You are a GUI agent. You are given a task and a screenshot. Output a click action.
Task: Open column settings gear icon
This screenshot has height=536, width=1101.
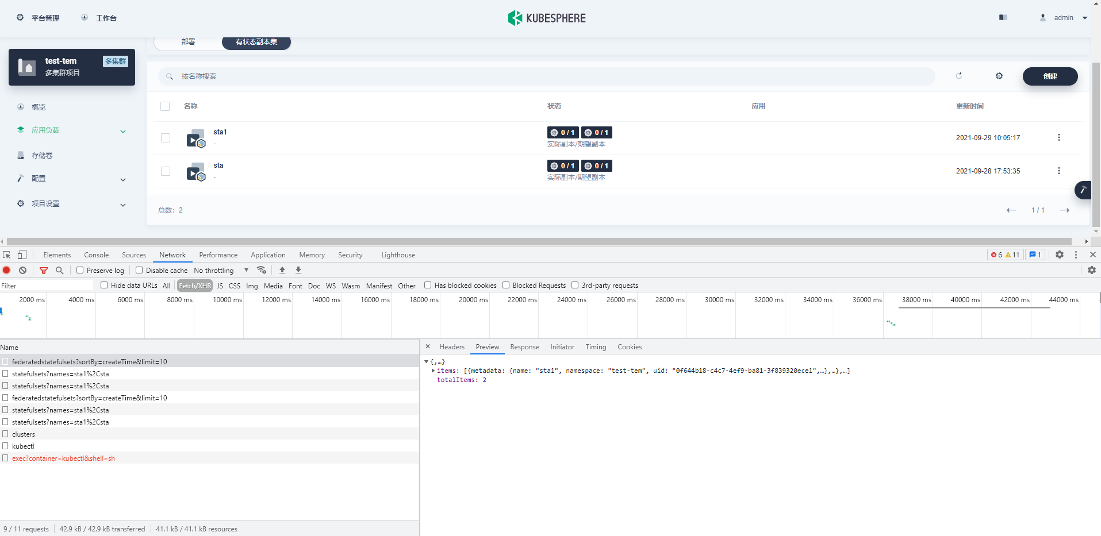tap(999, 76)
